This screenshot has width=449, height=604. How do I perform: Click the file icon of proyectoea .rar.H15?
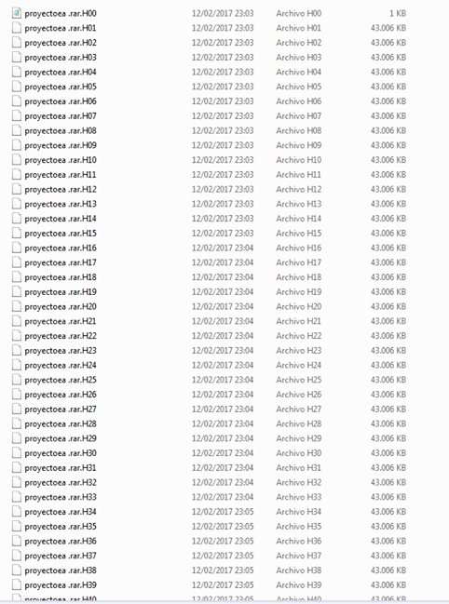(x=17, y=233)
